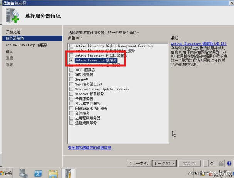Click the Server Manager taskbar icon
Viewport: 234px width, 178px height.
(23, 173)
